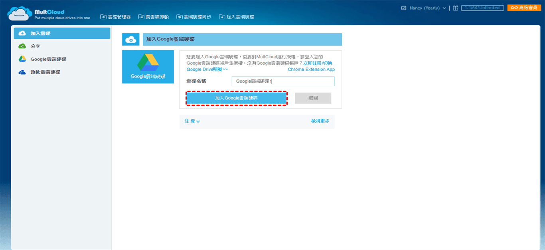The height and width of the screenshot is (250, 545).
Task: Focus the 雲碟名稱 input field
Action: [x=283, y=81]
